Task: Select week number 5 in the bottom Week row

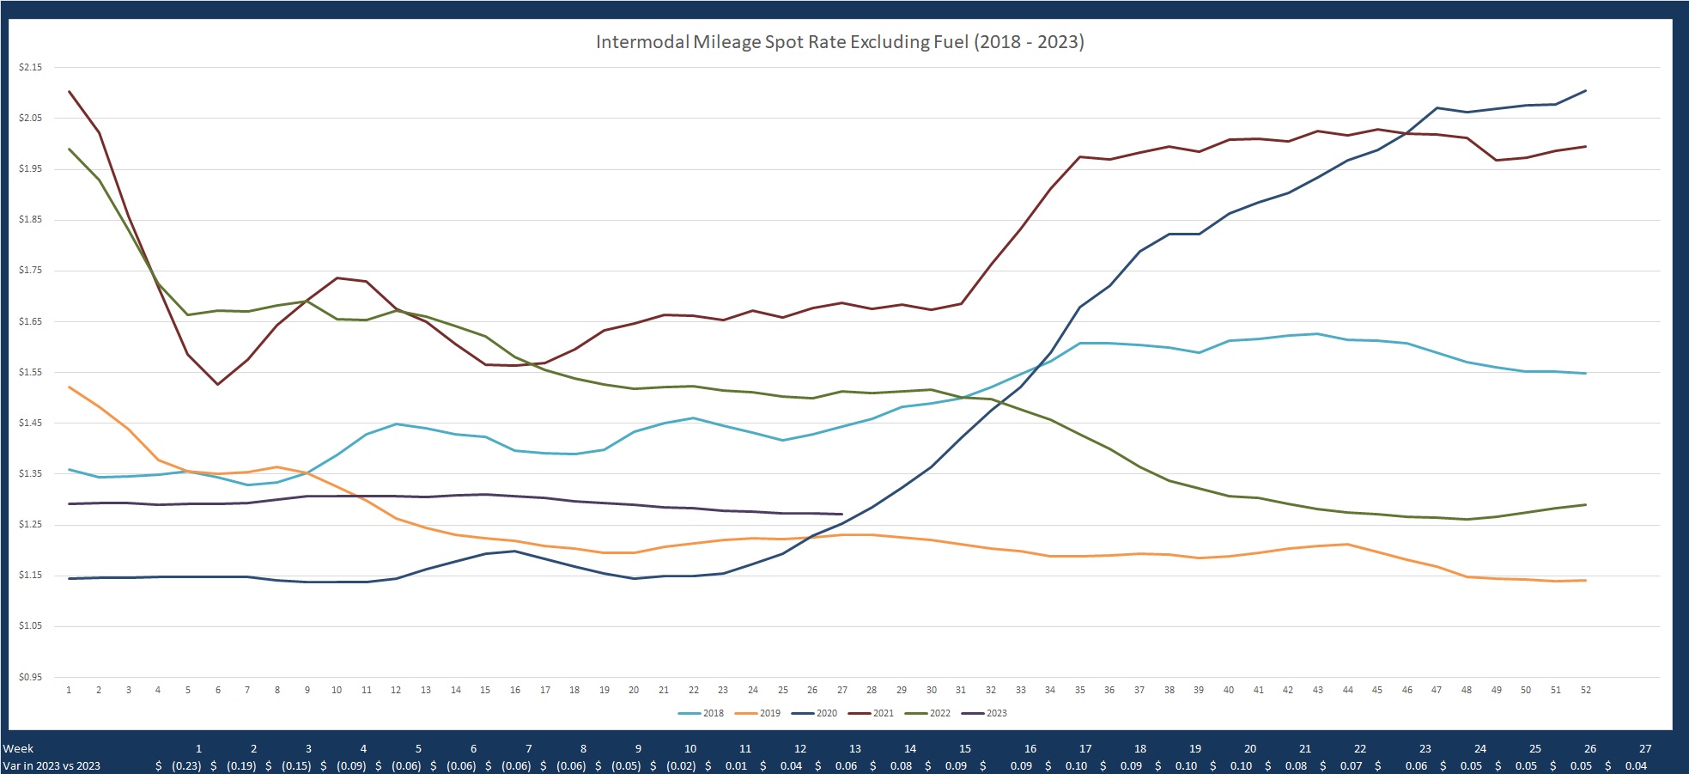Action: [418, 748]
